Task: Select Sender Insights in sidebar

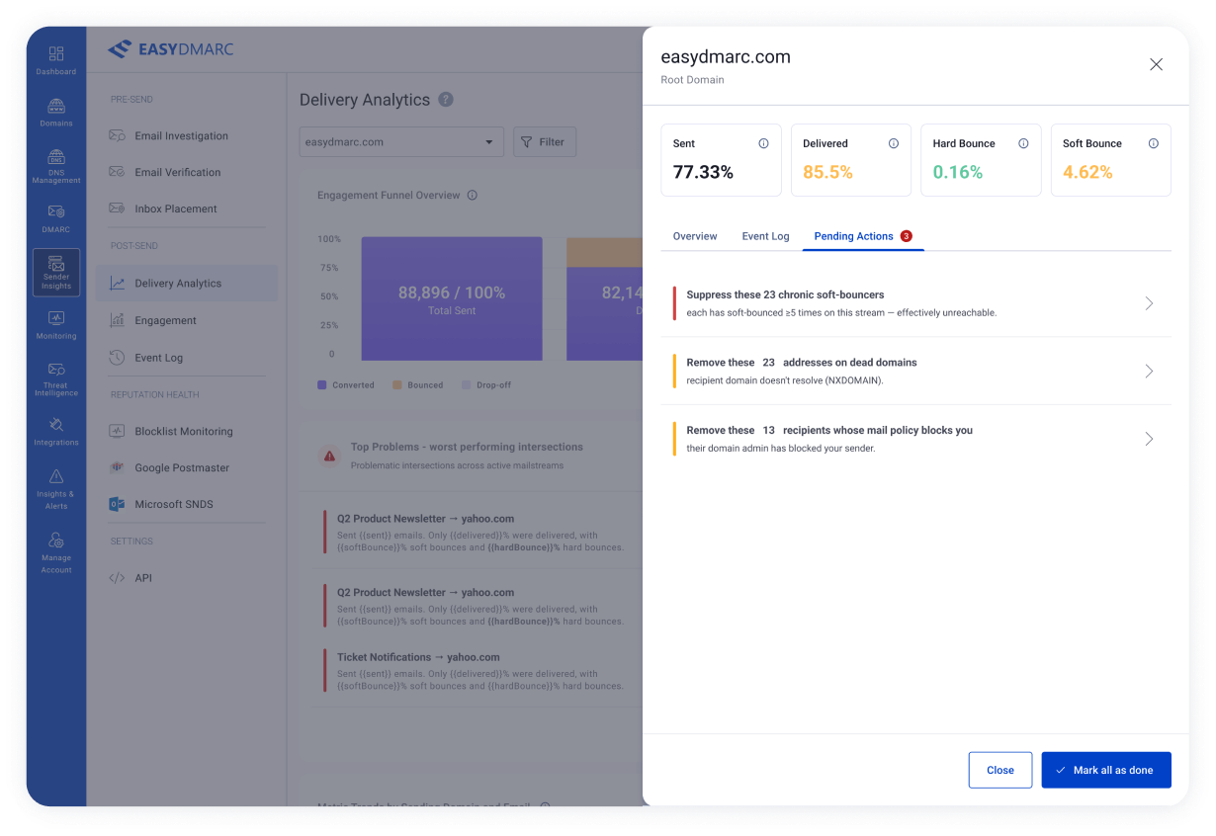Action: 56,272
